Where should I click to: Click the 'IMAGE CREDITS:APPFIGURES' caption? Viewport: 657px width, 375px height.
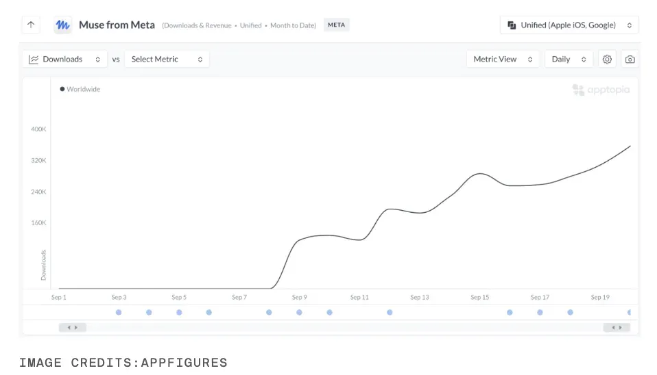tap(123, 363)
